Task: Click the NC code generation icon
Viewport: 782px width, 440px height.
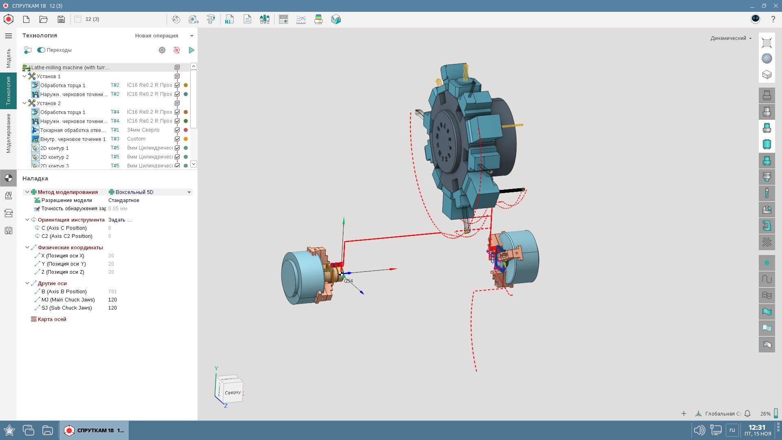Action: point(229,19)
